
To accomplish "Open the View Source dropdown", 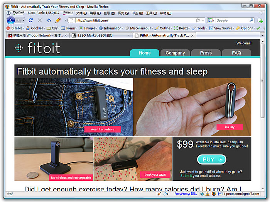I will (222, 28).
